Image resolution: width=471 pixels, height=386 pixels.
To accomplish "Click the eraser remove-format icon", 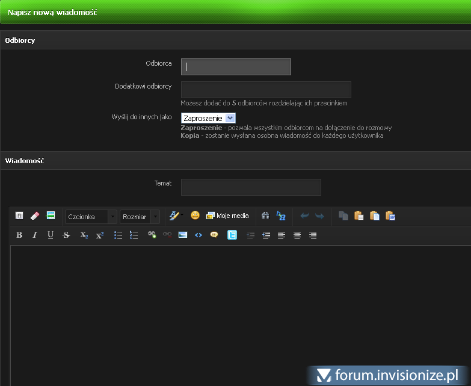I will click(x=35, y=216).
